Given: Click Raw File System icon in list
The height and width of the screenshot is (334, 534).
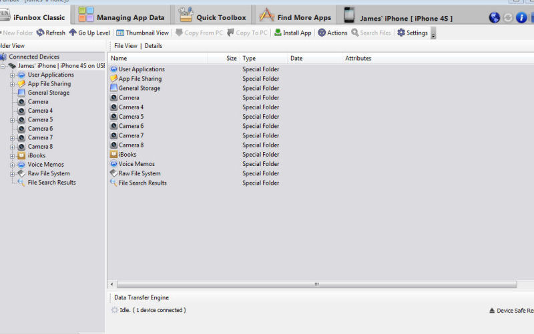Looking at the screenshot, I should click(x=113, y=173).
